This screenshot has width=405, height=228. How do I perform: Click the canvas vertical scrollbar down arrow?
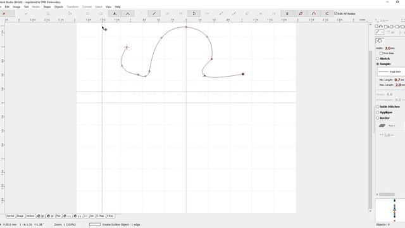tap(370, 211)
